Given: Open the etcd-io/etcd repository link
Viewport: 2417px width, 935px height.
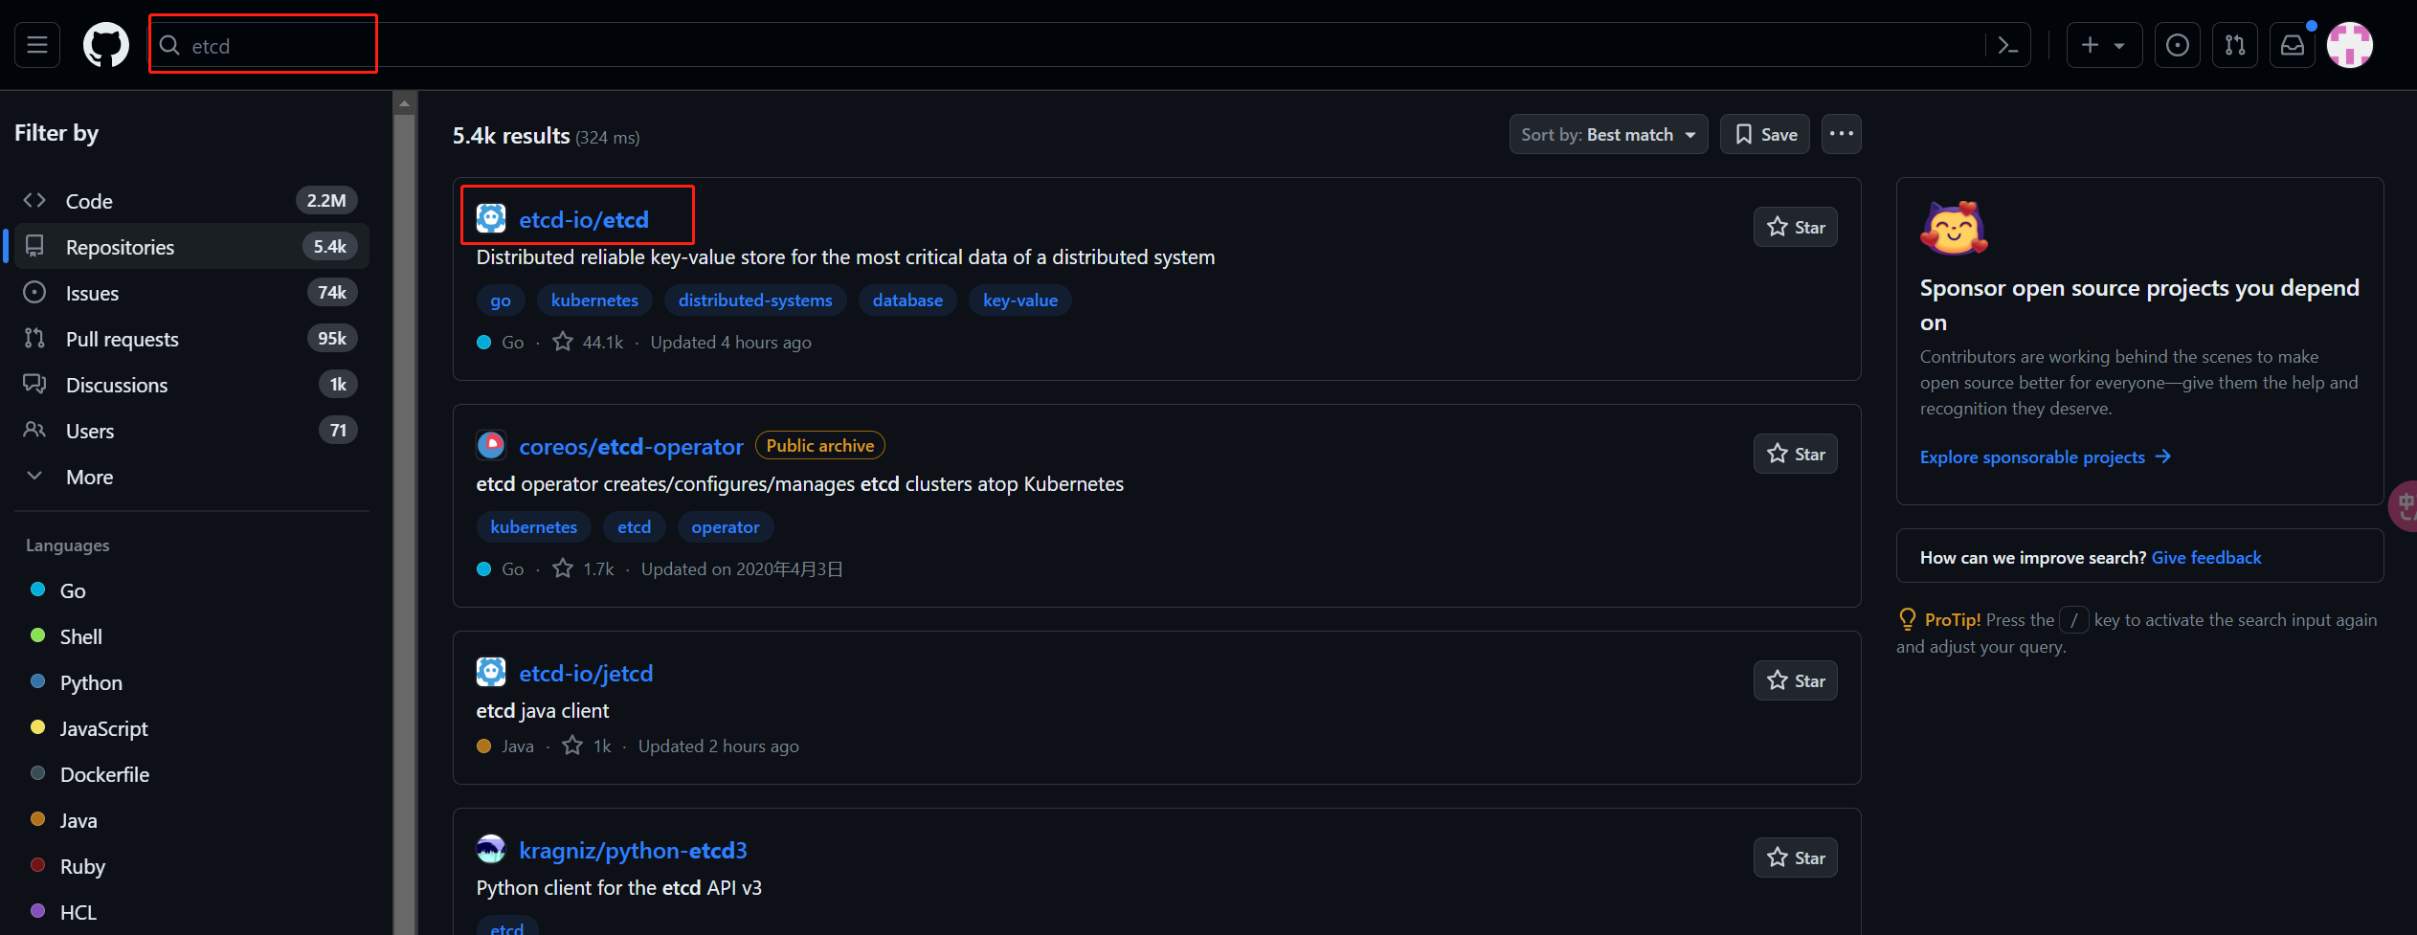Looking at the screenshot, I should [584, 219].
